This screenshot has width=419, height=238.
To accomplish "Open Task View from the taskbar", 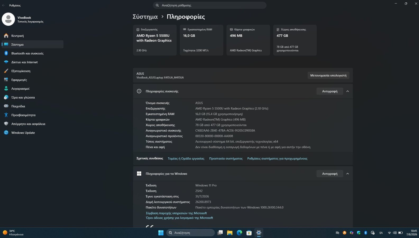I will (x=220, y=233).
